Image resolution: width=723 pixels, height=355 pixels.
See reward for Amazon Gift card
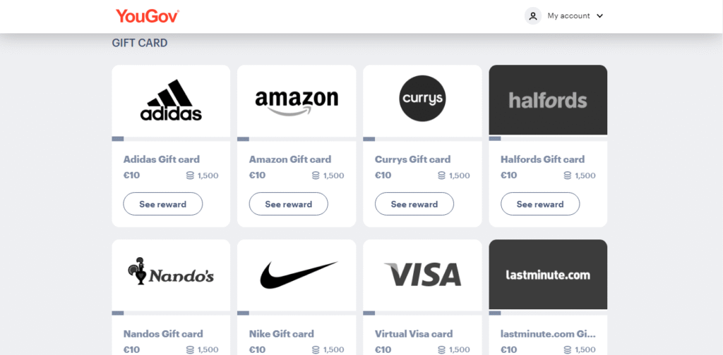289,204
